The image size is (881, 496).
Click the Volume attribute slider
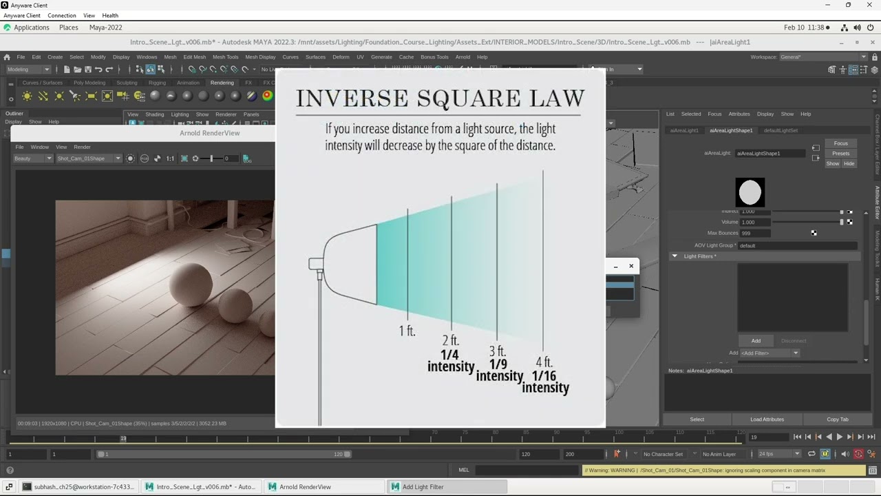(x=808, y=222)
